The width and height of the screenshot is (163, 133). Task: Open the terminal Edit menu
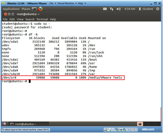(12, 19)
